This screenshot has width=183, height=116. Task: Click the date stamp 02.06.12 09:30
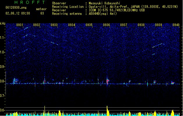tap(18, 13)
